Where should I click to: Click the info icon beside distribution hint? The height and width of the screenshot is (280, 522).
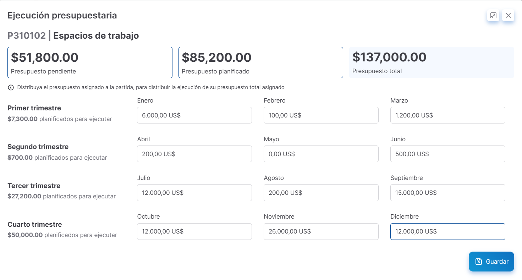pyautogui.click(x=11, y=87)
